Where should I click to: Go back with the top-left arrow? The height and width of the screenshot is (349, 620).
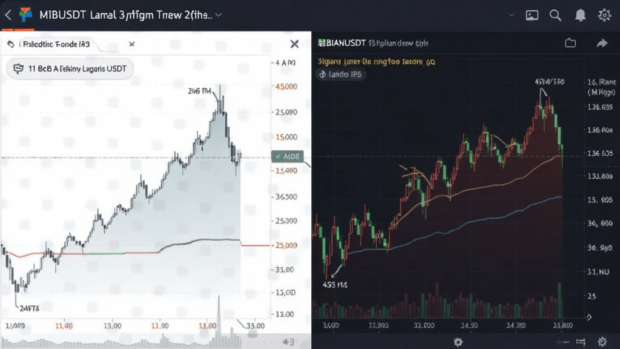click(8, 15)
